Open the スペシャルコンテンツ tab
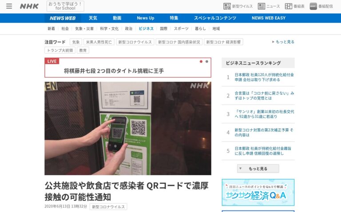341x212 pixels. pyautogui.click(x=215, y=18)
